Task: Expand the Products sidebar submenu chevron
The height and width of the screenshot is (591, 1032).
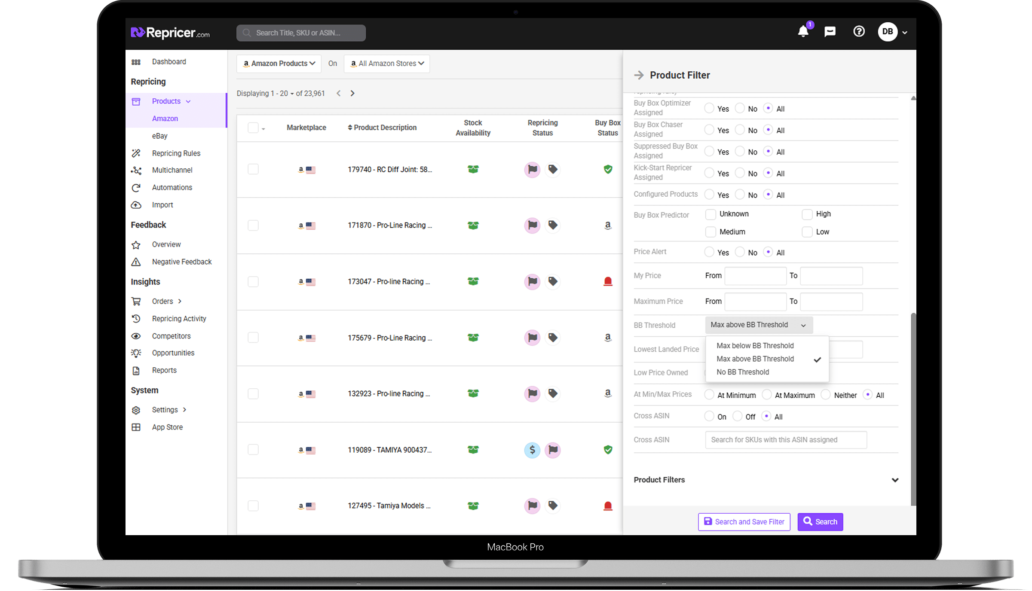Action: [x=188, y=102]
